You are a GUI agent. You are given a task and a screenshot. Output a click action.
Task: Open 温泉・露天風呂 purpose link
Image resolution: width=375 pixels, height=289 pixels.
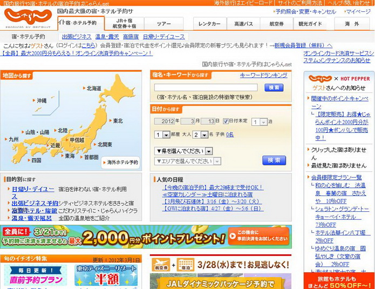[x=32, y=218]
